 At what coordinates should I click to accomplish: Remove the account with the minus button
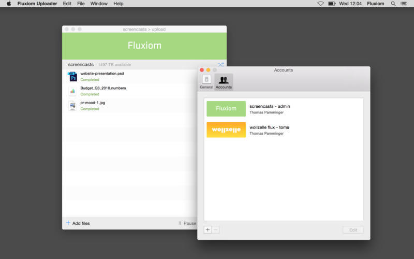[x=216, y=229]
